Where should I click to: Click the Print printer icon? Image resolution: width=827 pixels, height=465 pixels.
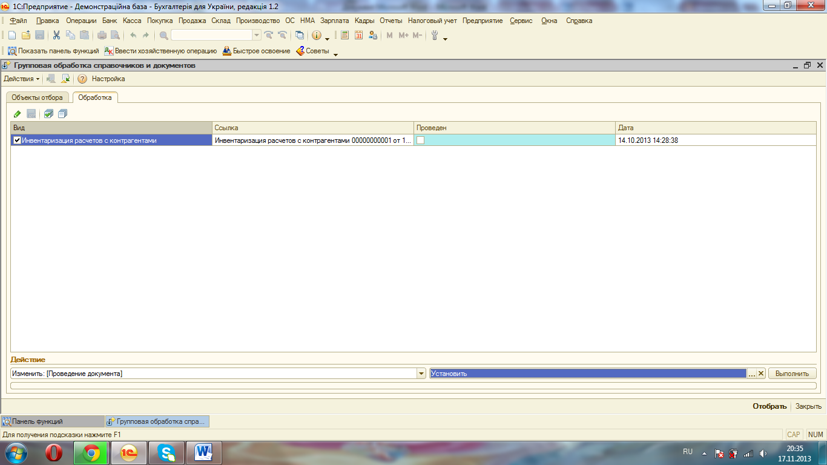(102, 35)
